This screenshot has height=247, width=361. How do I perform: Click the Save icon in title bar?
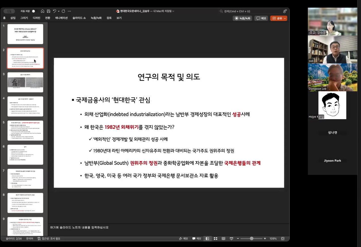point(48,11)
